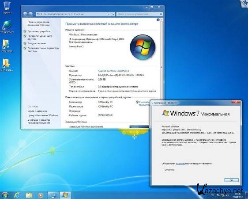This screenshot has height=199, width=248.
Task: Open Счетчики и средства производительности link
Action: coord(39,121)
